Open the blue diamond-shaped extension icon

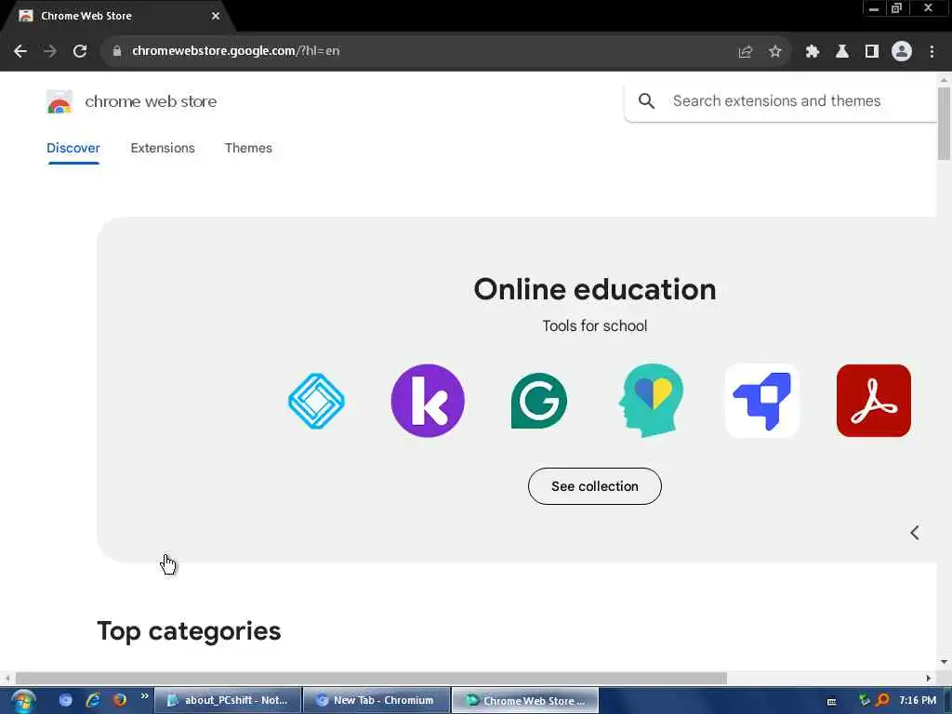point(316,401)
